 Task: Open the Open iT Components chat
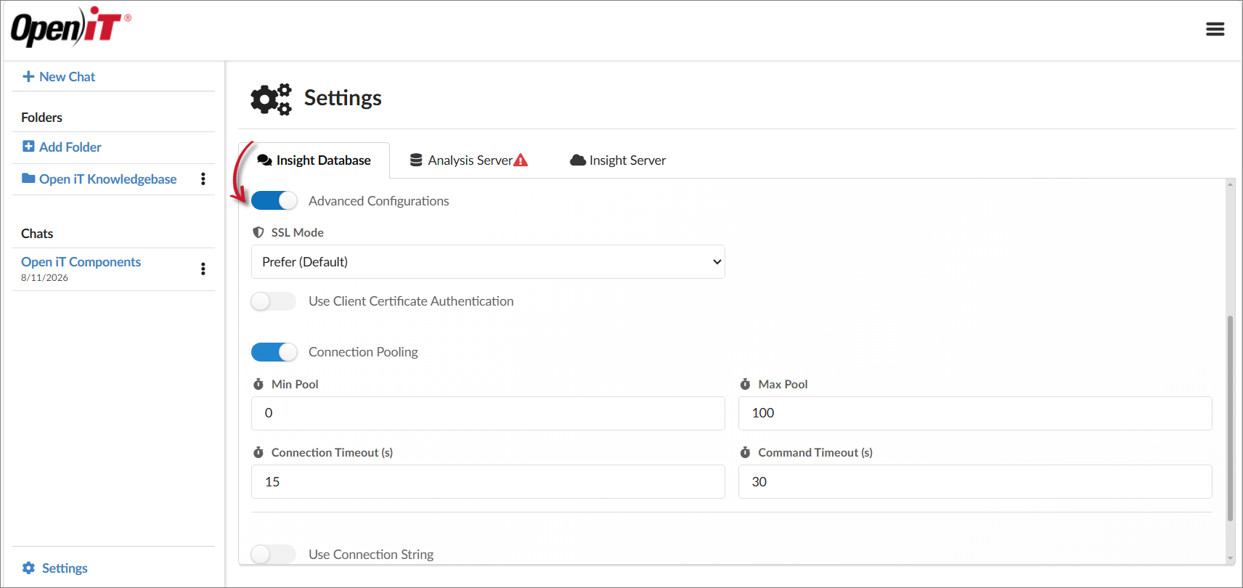[81, 262]
